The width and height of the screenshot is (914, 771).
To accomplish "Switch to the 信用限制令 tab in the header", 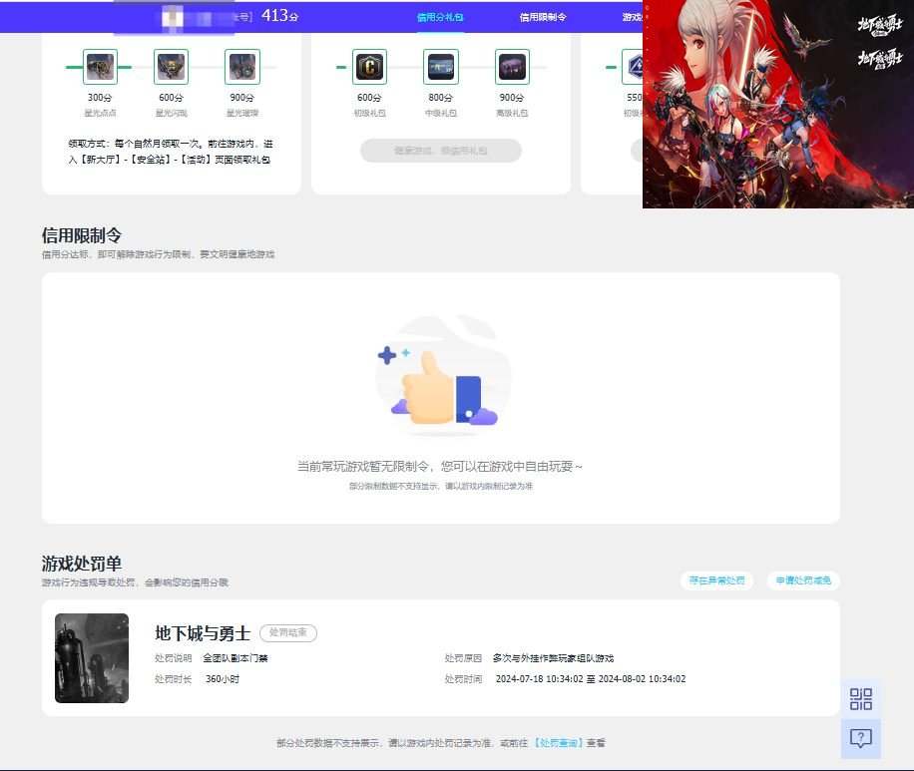I will point(543,18).
